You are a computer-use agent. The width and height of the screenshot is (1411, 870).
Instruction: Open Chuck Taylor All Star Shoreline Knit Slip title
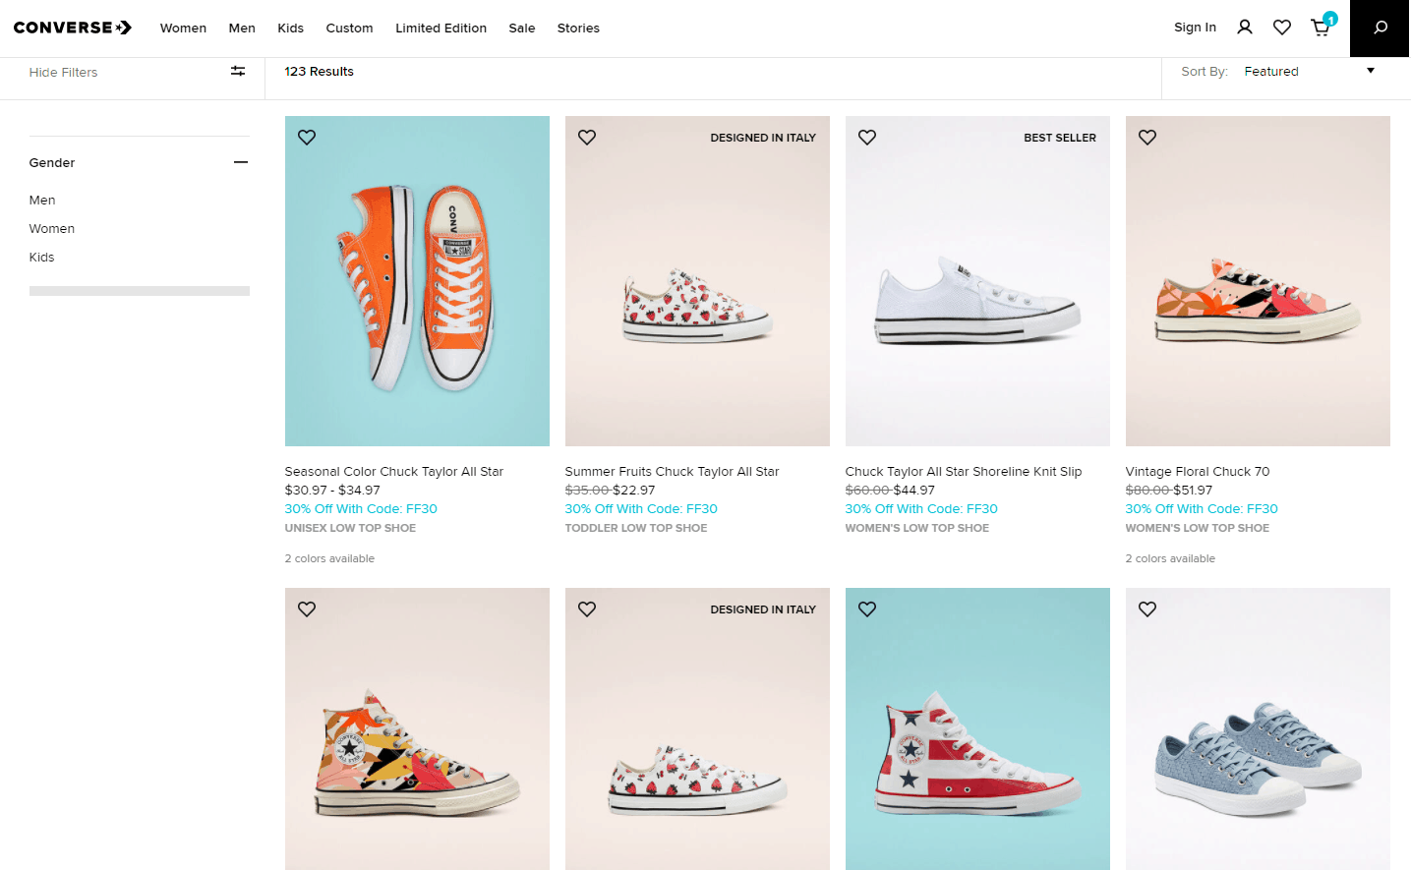pos(964,472)
